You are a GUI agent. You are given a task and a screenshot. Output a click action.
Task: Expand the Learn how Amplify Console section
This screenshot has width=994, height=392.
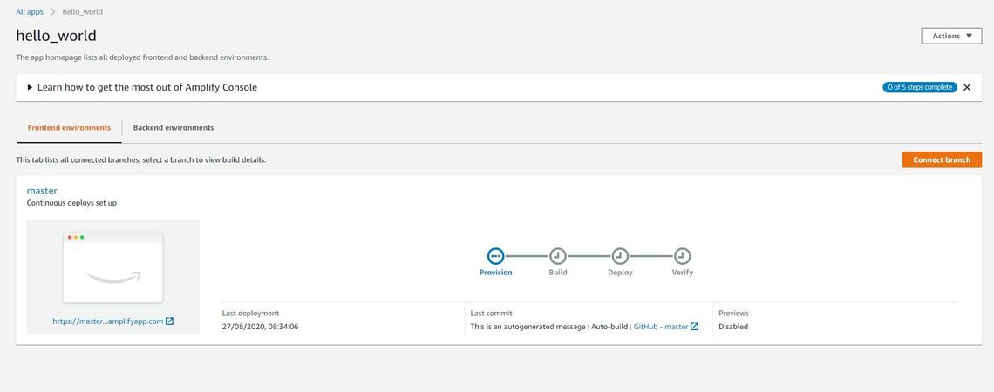pyautogui.click(x=30, y=87)
